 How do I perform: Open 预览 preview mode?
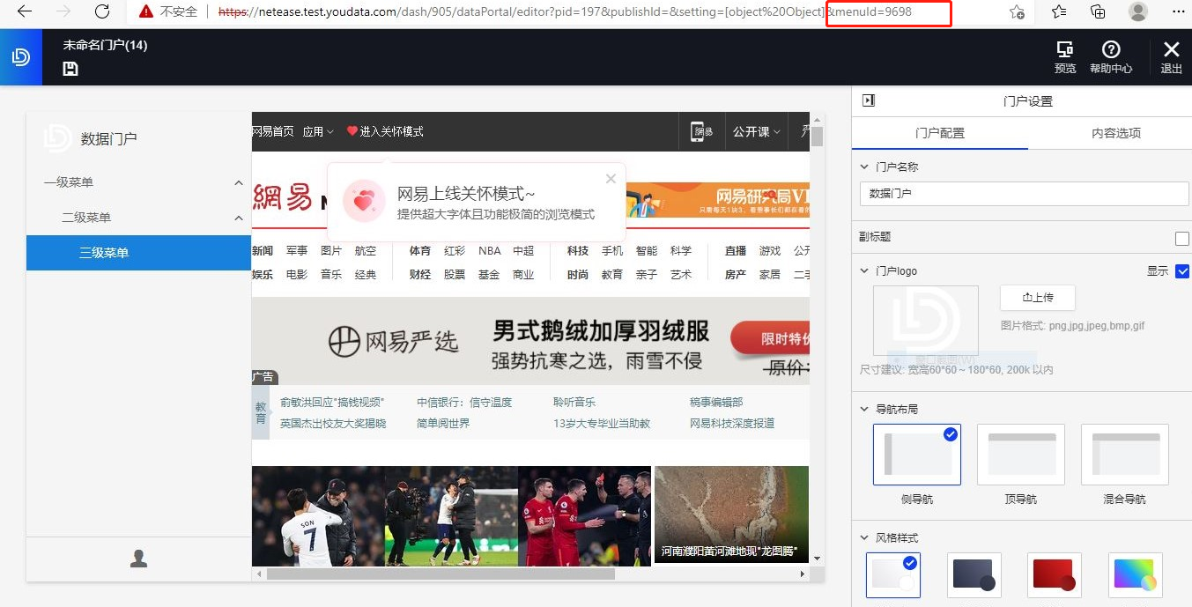[x=1065, y=56]
